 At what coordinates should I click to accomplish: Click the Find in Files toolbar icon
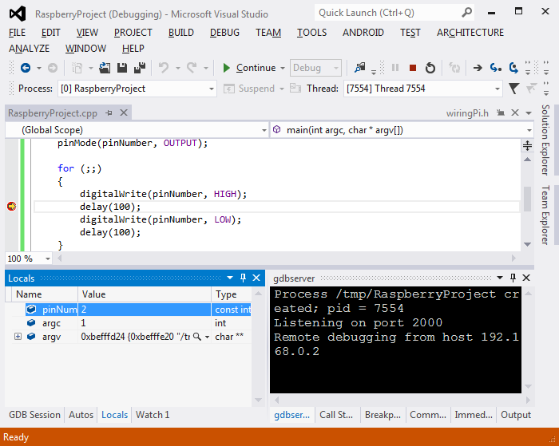pyautogui.click(x=359, y=67)
